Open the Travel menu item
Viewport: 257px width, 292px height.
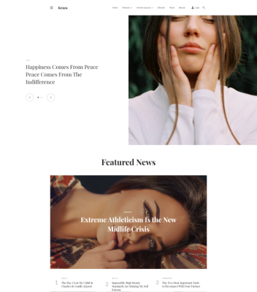coord(172,8)
